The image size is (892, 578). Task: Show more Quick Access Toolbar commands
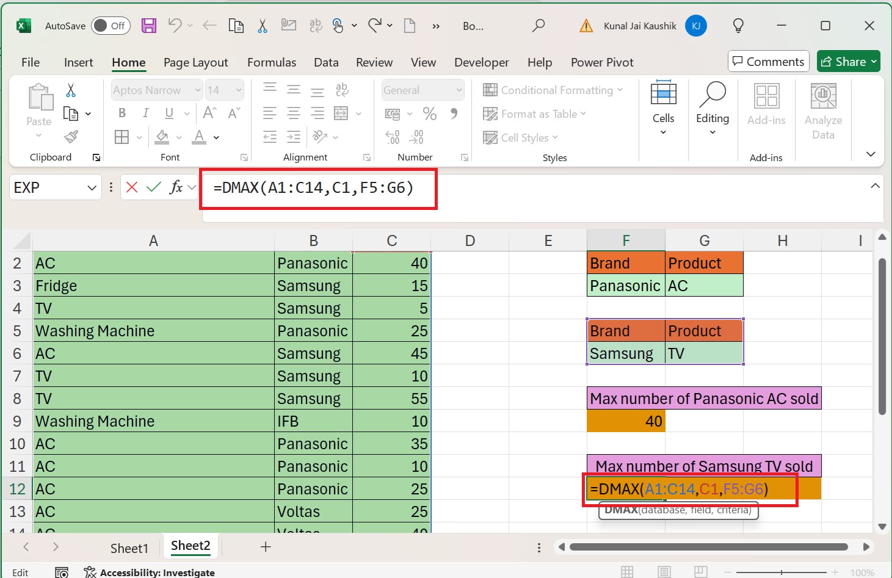click(436, 26)
